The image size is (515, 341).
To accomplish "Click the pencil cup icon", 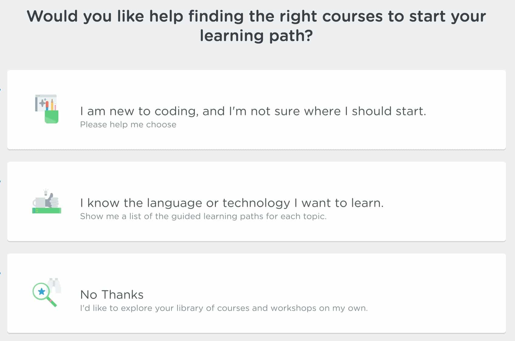I will [x=47, y=109].
